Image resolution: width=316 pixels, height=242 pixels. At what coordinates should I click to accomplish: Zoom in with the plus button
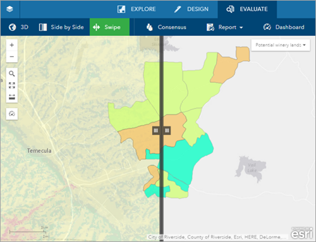click(x=12, y=45)
